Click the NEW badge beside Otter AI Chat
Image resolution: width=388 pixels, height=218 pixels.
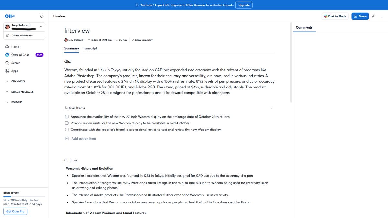pyautogui.click(x=39, y=55)
